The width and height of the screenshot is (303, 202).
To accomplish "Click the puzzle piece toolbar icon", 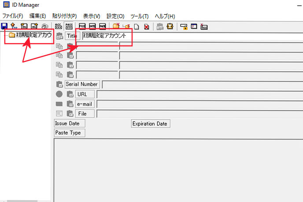I will (170, 26).
